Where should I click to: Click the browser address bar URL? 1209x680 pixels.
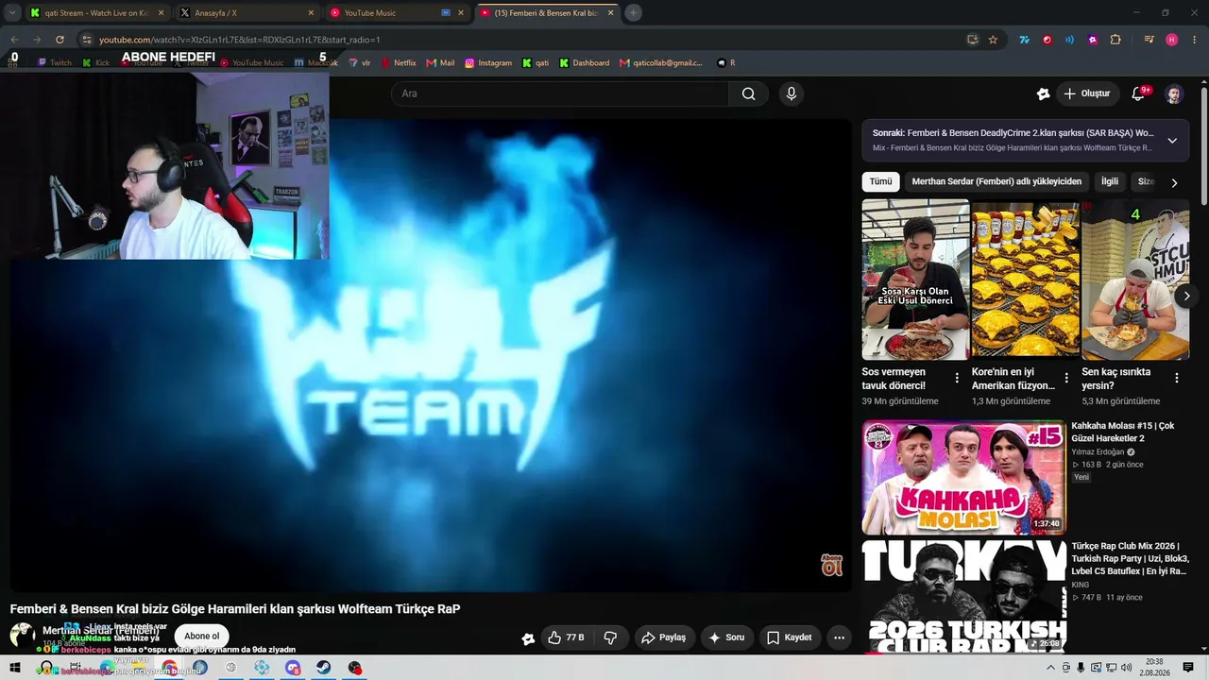tap(239, 40)
